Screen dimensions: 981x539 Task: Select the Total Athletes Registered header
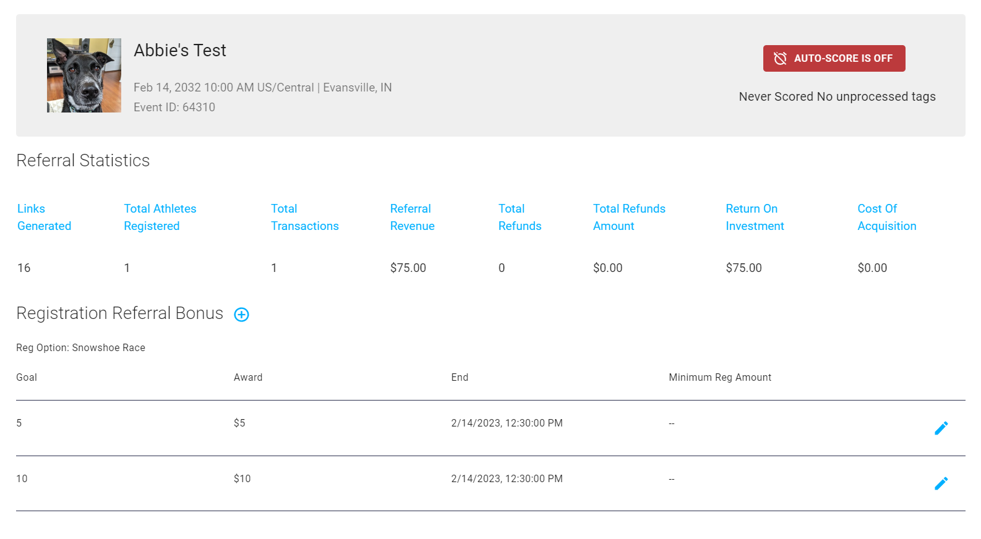click(x=160, y=217)
